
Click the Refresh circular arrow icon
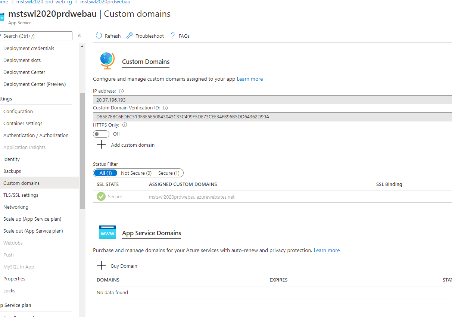tap(99, 36)
